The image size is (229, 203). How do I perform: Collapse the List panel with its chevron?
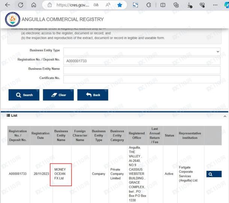click(x=225, y=116)
